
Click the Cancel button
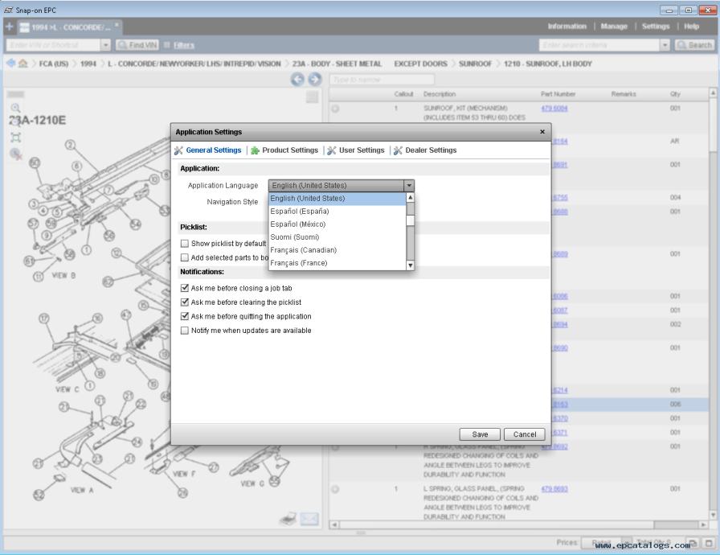pyautogui.click(x=524, y=434)
